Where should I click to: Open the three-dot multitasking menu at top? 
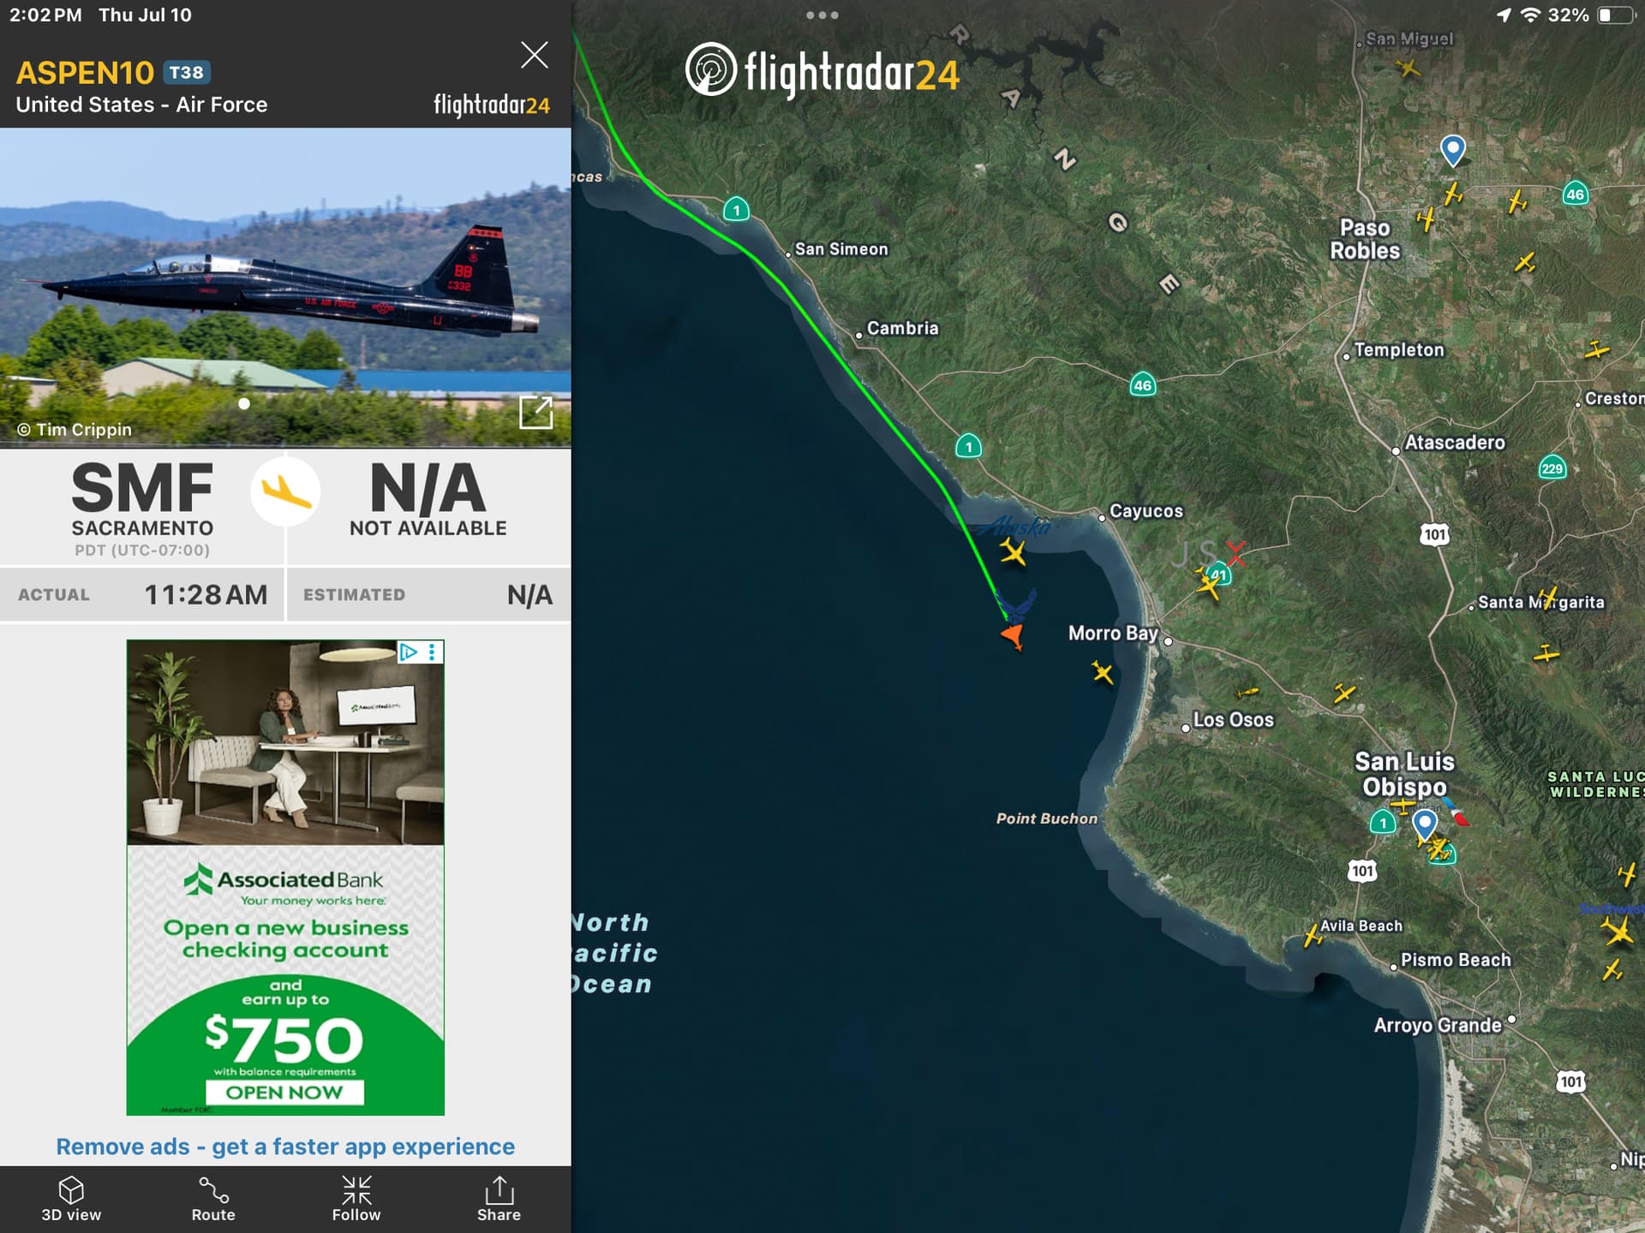tap(822, 15)
